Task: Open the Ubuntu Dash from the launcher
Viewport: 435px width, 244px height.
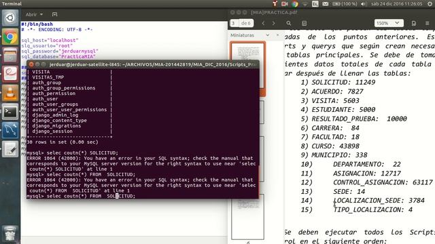Action: tap(10, 18)
